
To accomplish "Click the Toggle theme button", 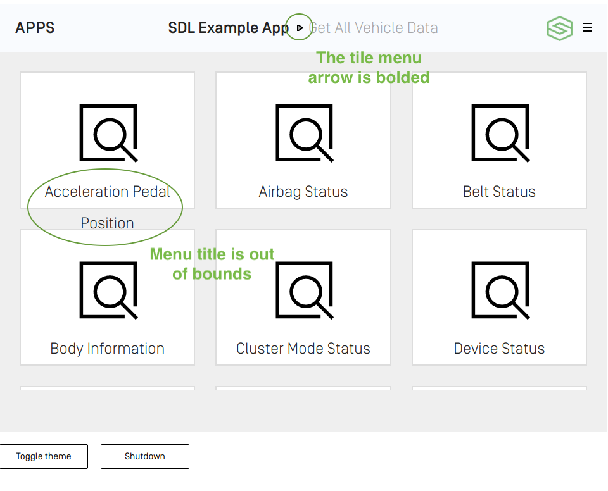I will click(44, 456).
